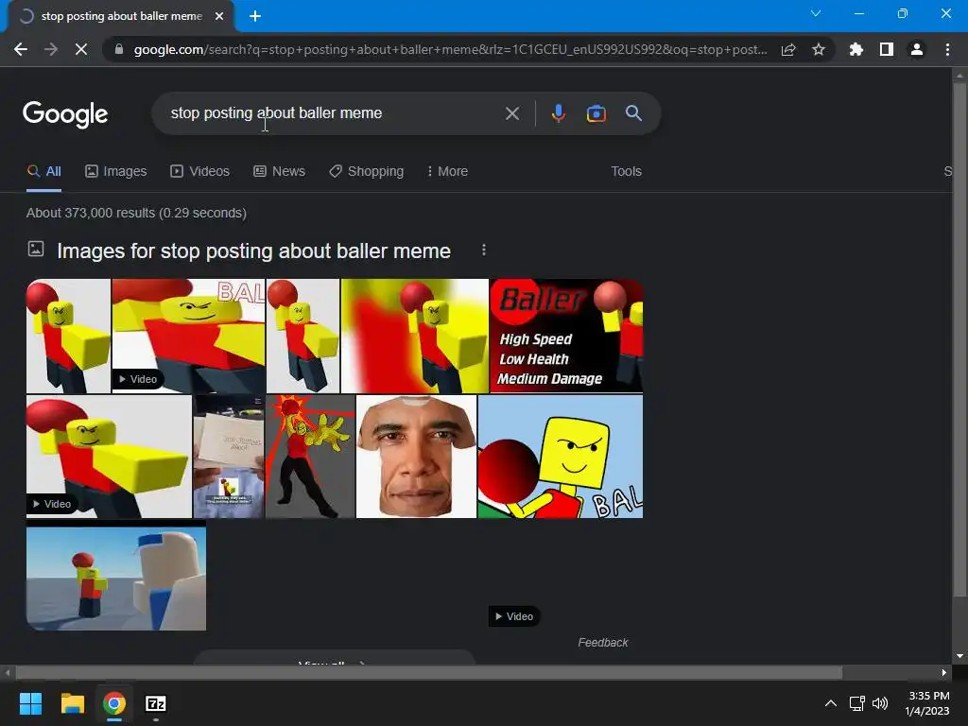This screenshot has height=726, width=968.
Task: Close the baller meme tab
Action: click(x=219, y=16)
